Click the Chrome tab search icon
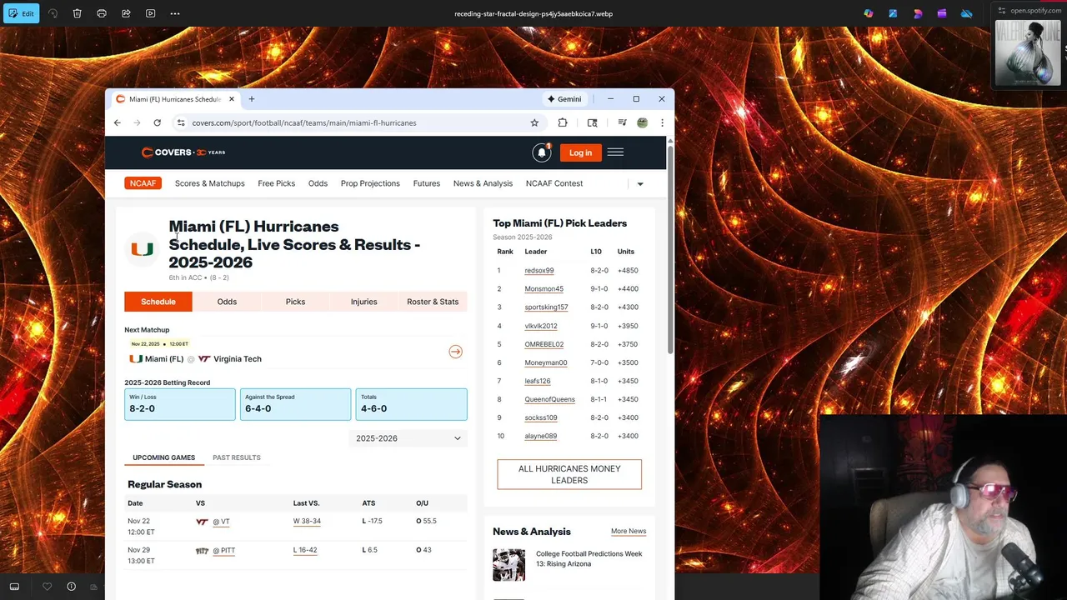 [x=593, y=122]
